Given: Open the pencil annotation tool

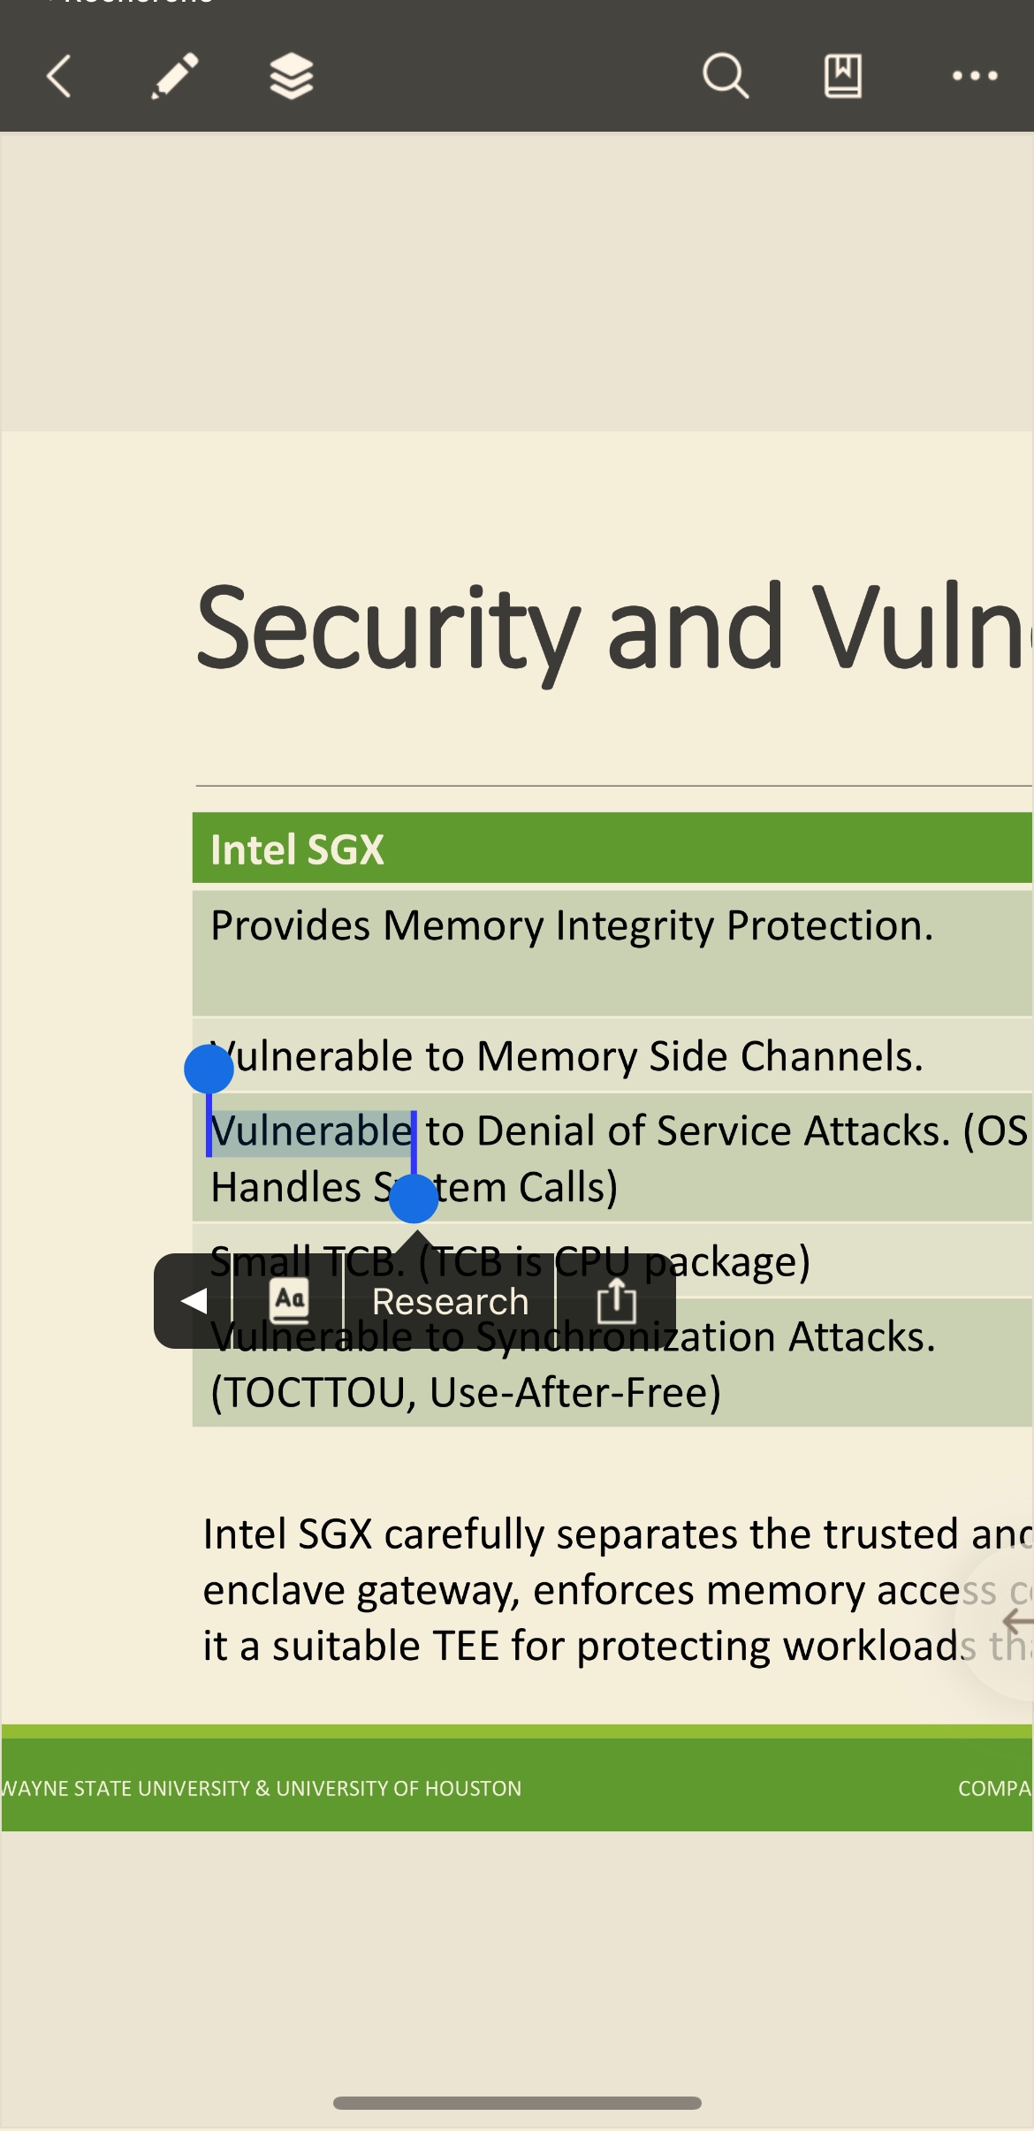Looking at the screenshot, I should 175,76.
